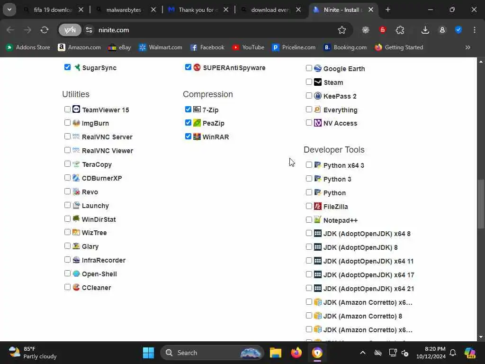Open the weather widget showing 85°F
Screen dimensions: 485x364
(x=33, y=353)
